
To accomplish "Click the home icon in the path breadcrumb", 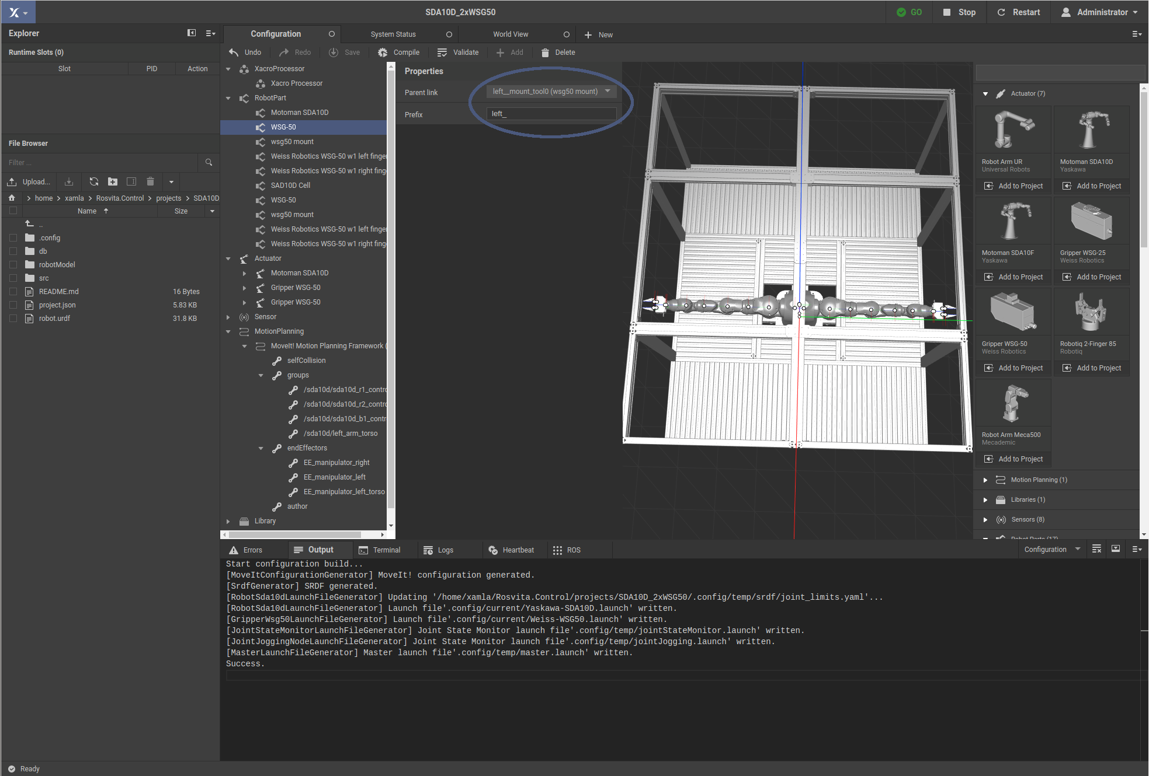I will point(12,198).
